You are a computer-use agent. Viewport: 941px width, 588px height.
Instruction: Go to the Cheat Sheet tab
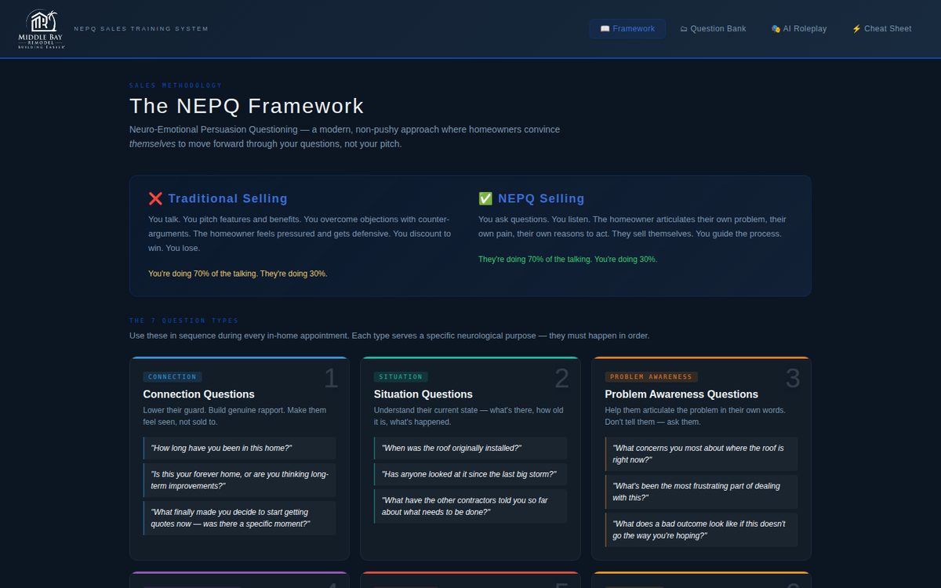[x=881, y=29]
